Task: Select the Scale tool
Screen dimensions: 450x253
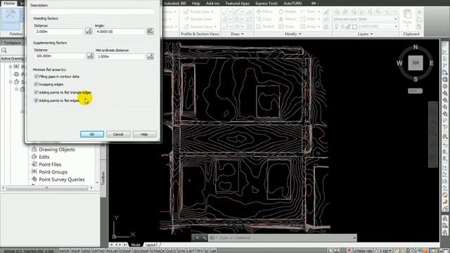Action: (x=286, y=27)
